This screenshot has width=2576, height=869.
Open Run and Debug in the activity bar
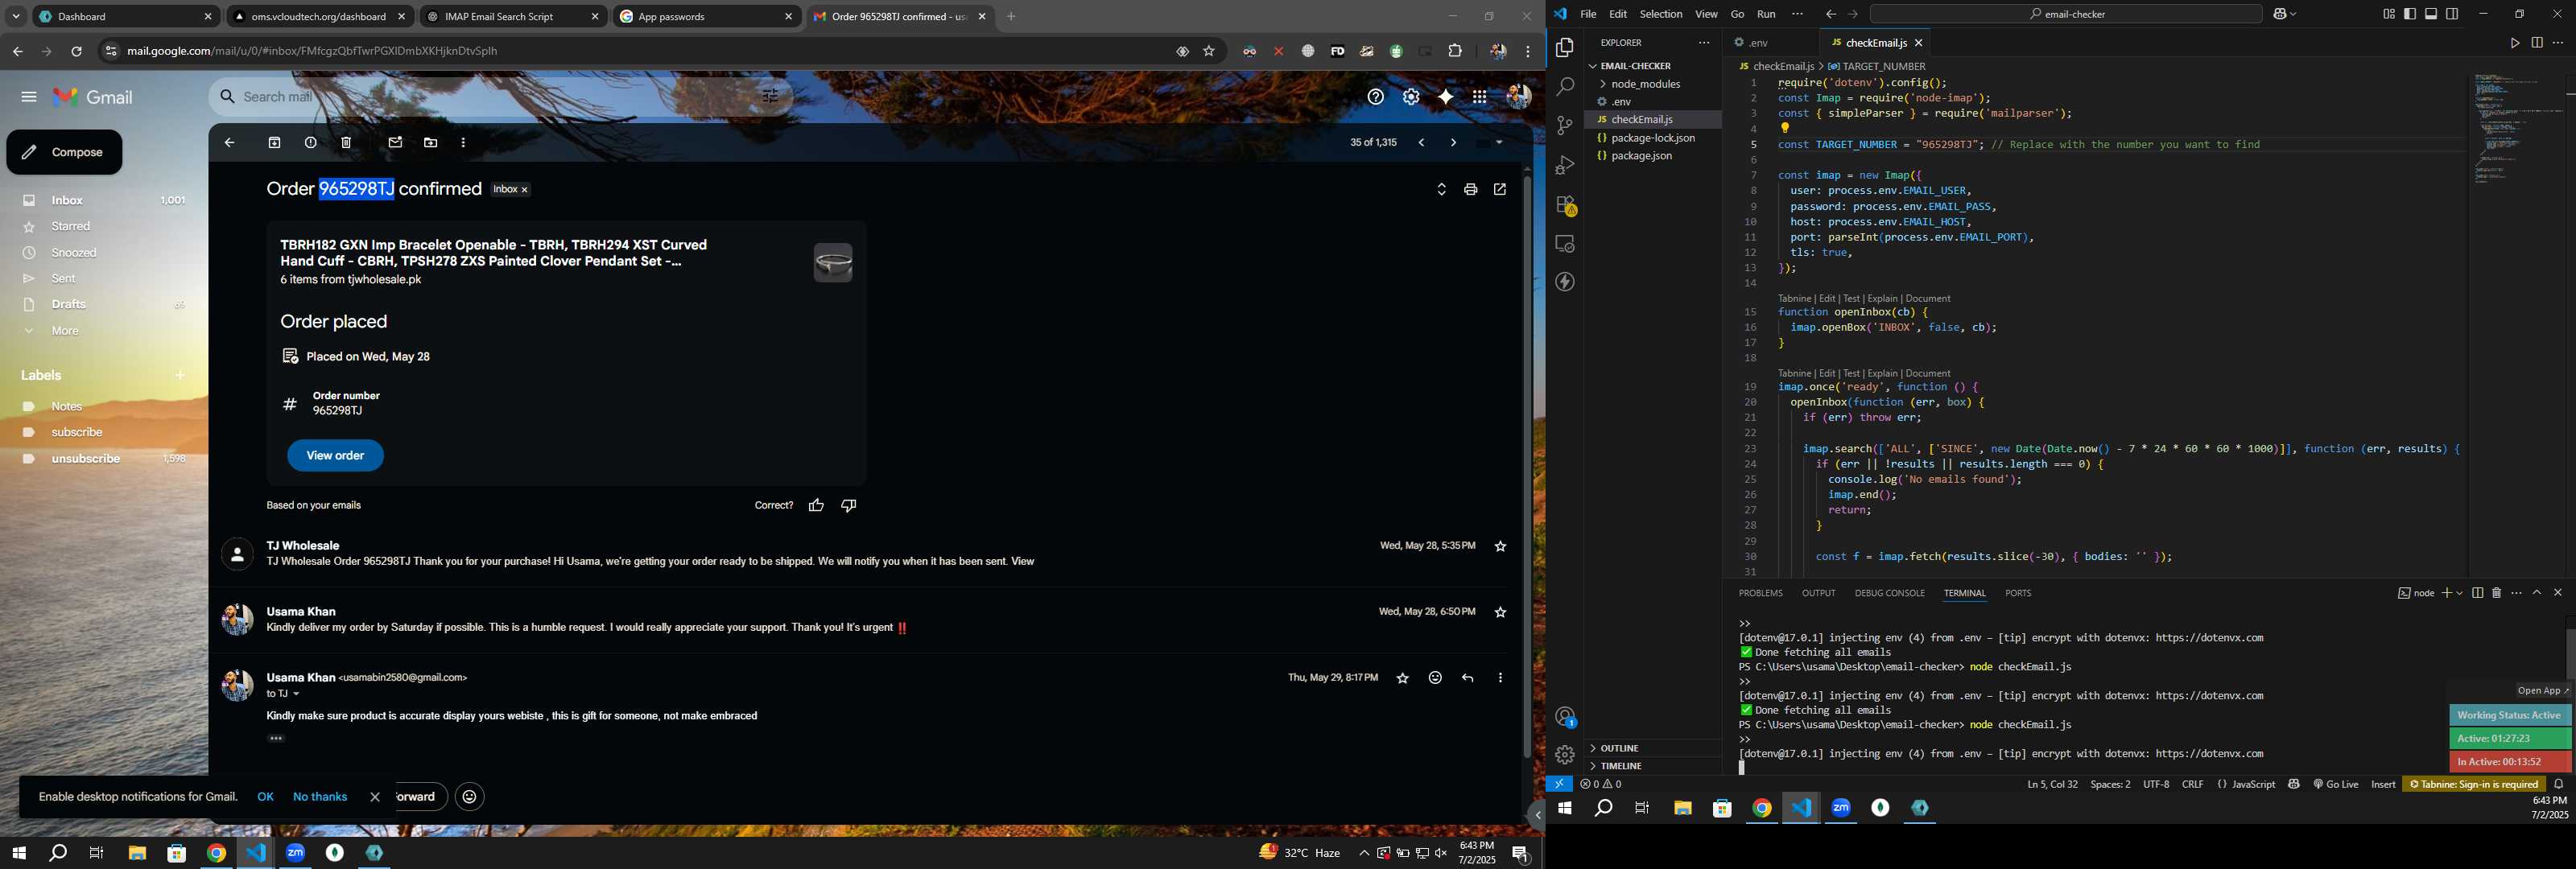(x=1565, y=165)
